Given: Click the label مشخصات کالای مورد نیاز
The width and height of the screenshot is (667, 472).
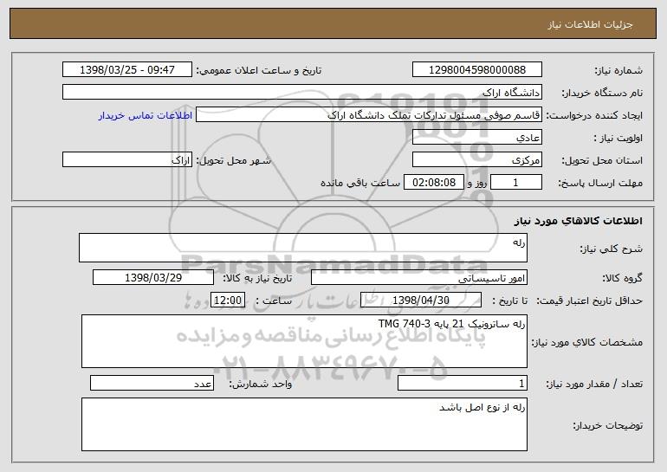Looking at the screenshot, I should point(587,342).
